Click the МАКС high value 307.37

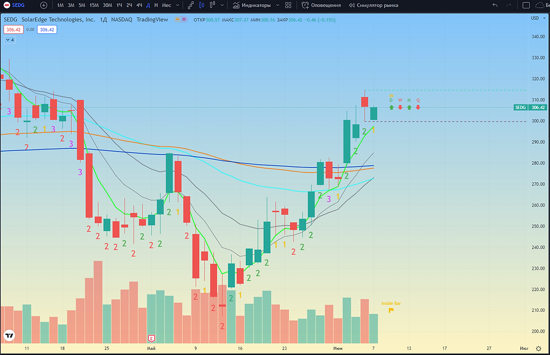(x=241, y=20)
